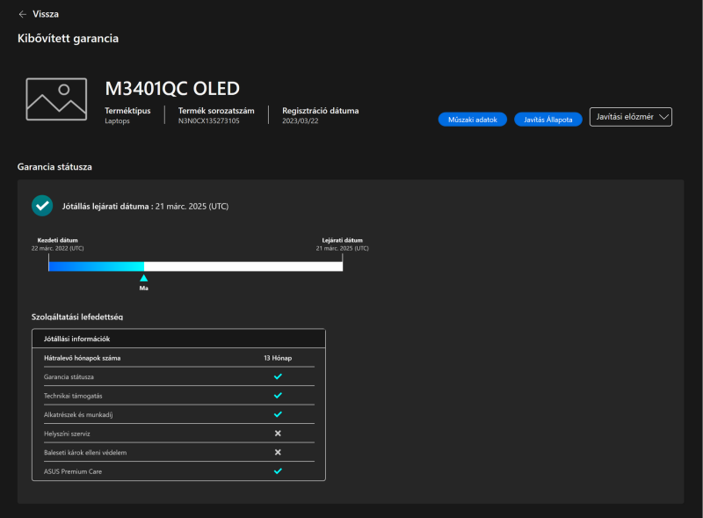Click the M3401QC OLED product title
Image resolution: width=703 pixels, height=518 pixels.
click(172, 89)
